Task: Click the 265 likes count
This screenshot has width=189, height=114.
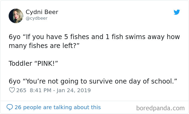Action: (21, 90)
